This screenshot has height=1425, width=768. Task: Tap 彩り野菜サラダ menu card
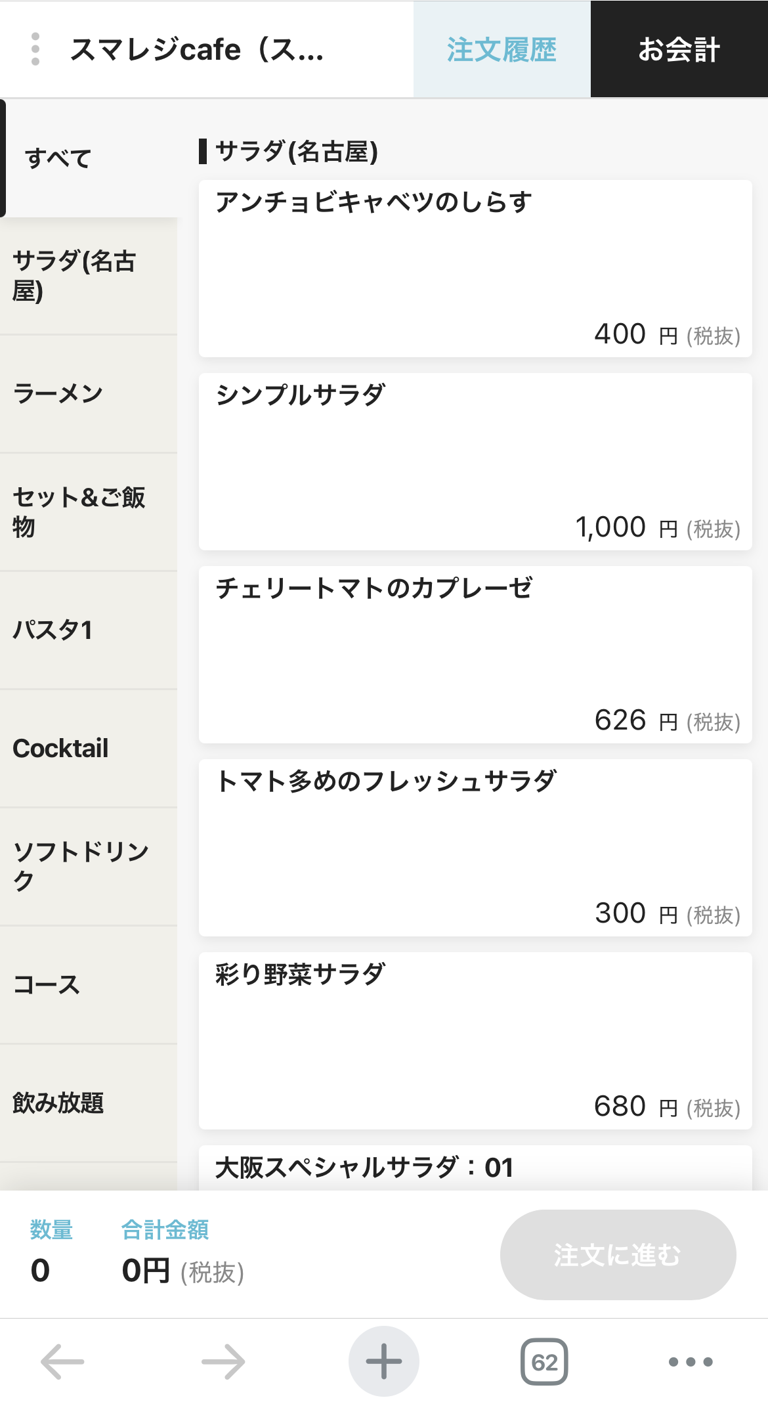(x=475, y=1041)
